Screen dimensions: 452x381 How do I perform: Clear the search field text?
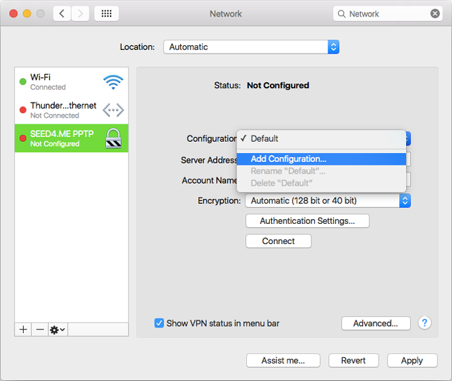point(435,13)
